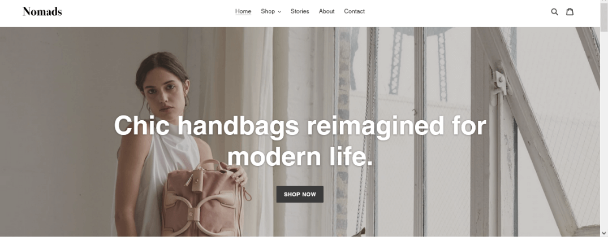608x237 pixels.
Task: Click the empty scrollbar track below thumb
Action: coord(603,128)
